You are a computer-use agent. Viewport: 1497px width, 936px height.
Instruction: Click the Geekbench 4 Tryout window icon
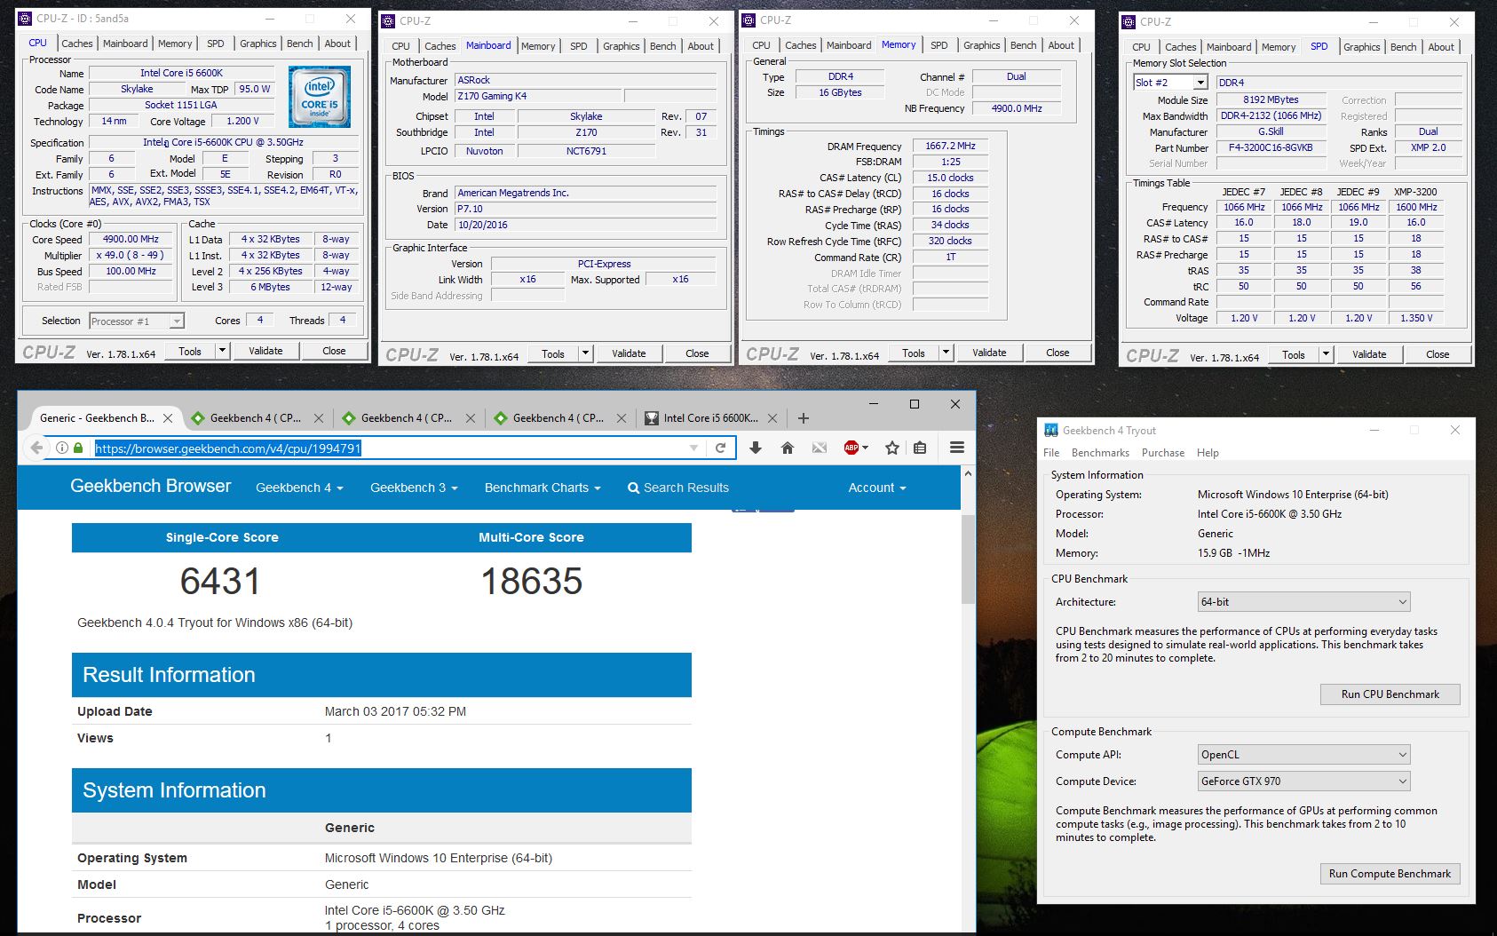click(x=1051, y=430)
